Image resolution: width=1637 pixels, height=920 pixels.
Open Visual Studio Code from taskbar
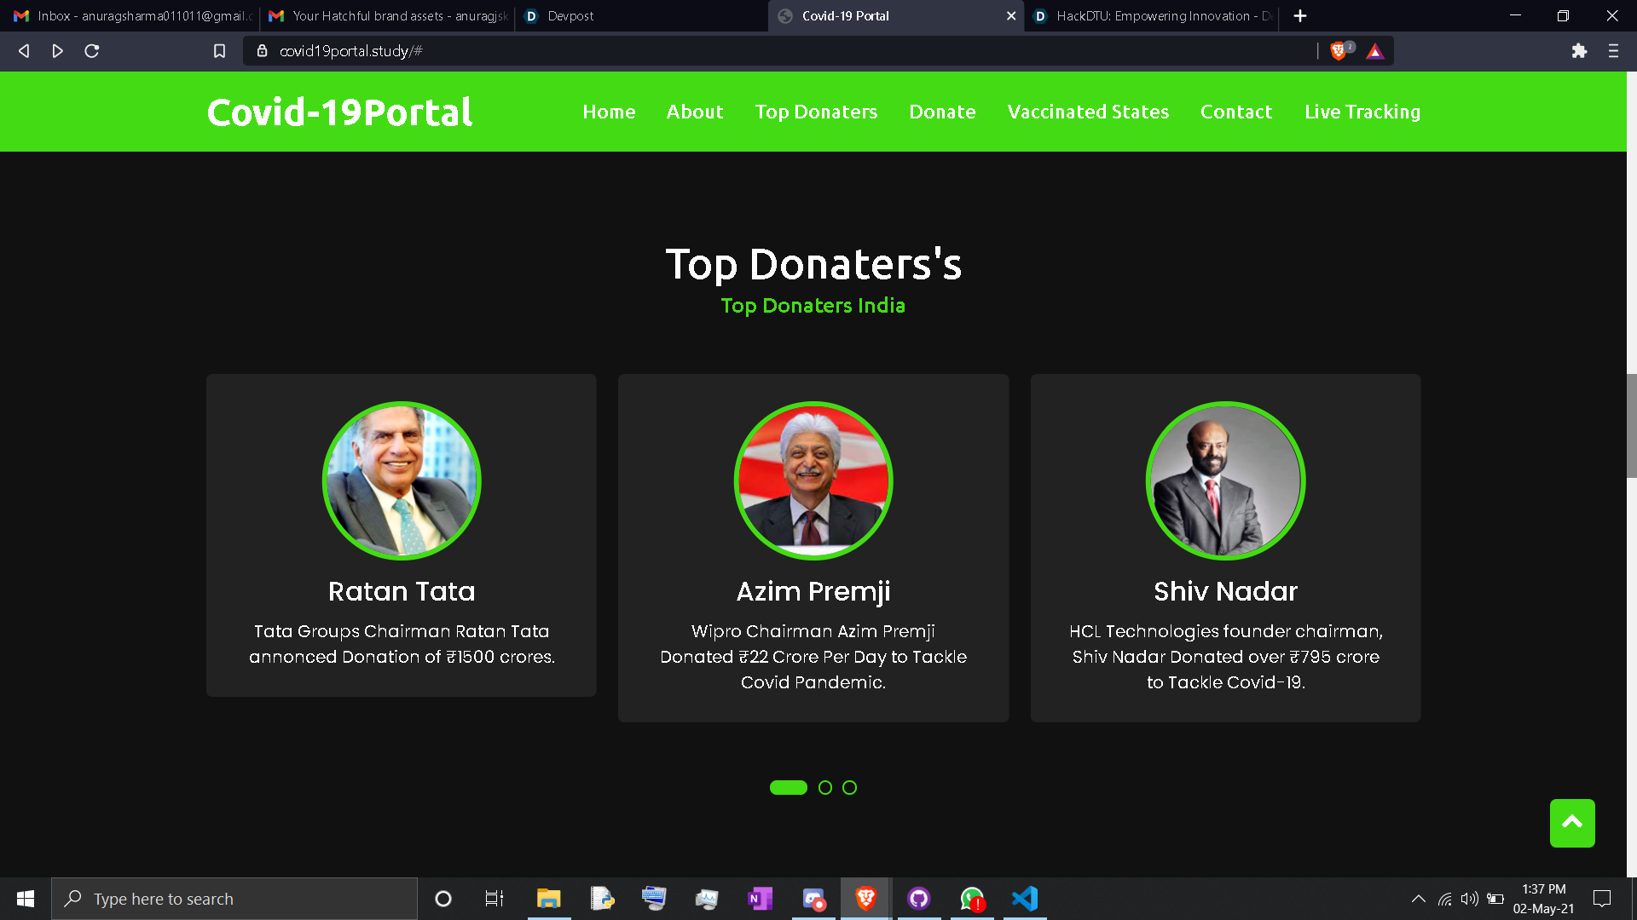[1025, 899]
